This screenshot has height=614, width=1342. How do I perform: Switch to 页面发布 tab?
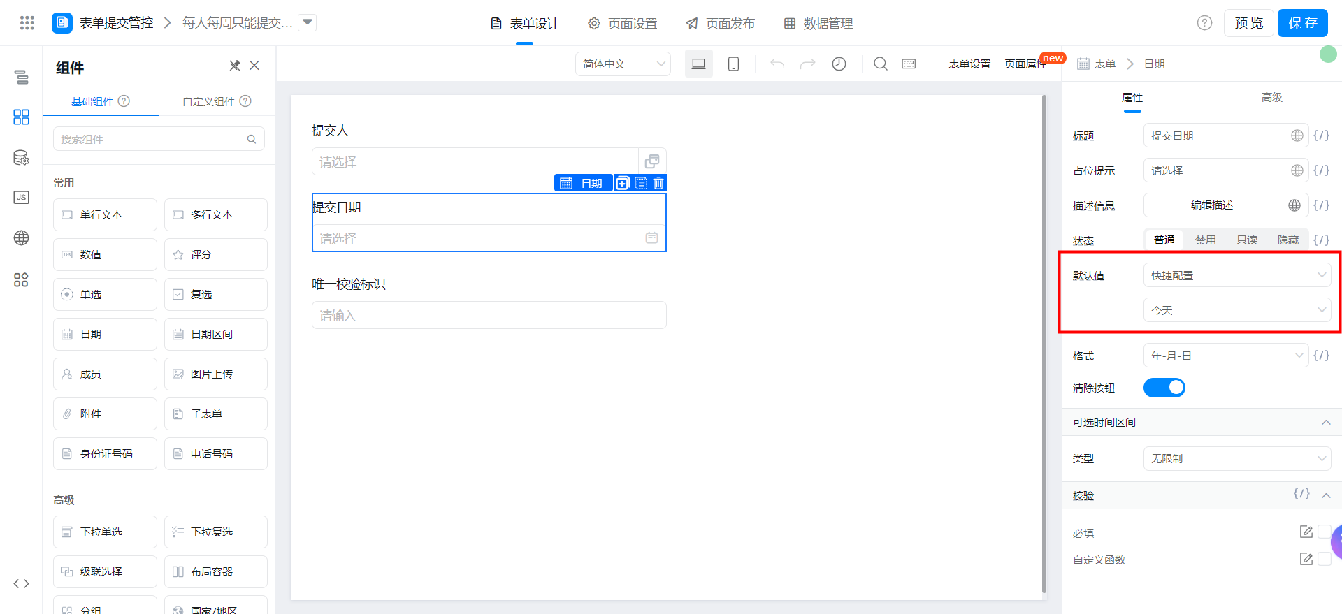coord(720,23)
